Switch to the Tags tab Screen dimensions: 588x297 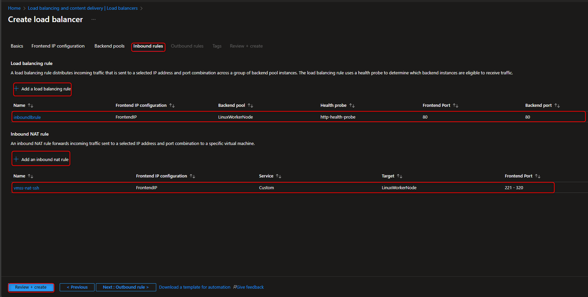pos(217,46)
